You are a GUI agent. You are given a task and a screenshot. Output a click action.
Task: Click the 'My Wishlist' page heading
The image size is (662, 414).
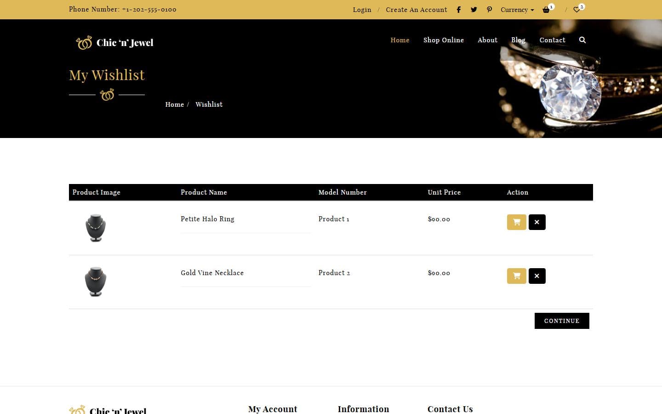[x=107, y=75]
